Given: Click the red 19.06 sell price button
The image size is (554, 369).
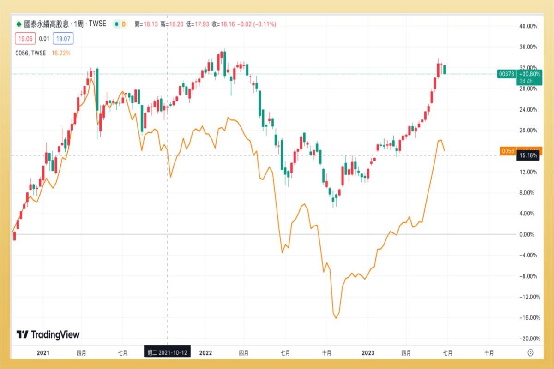Looking at the screenshot, I should (24, 39).
